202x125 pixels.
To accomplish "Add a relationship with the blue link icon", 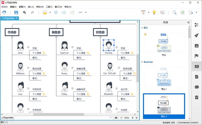I will click(x=56, y=12).
